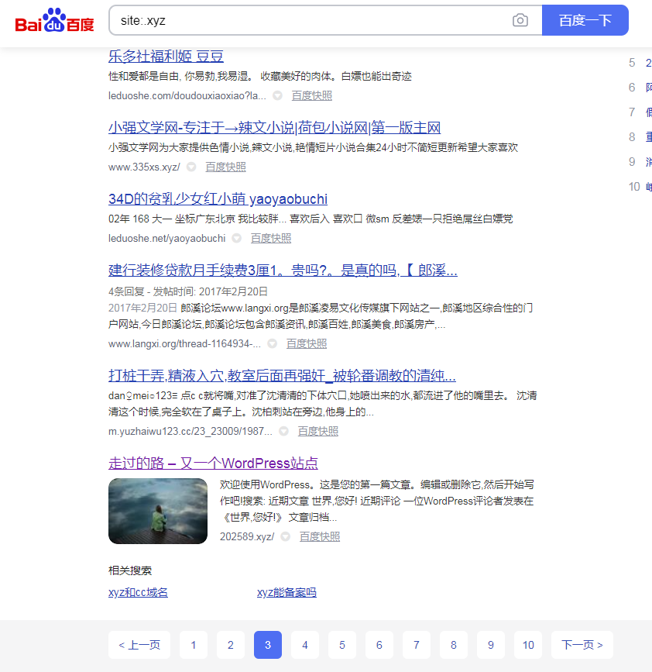Open 百度快照 for 202589.xyz result

[x=320, y=536]
